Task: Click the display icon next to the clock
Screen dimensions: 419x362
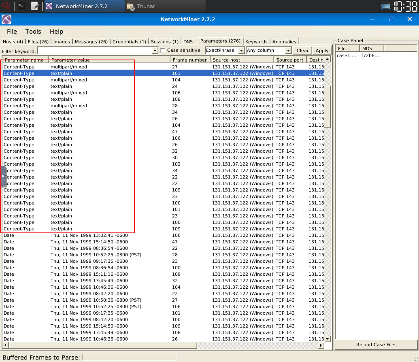Action: pos(385,6)
